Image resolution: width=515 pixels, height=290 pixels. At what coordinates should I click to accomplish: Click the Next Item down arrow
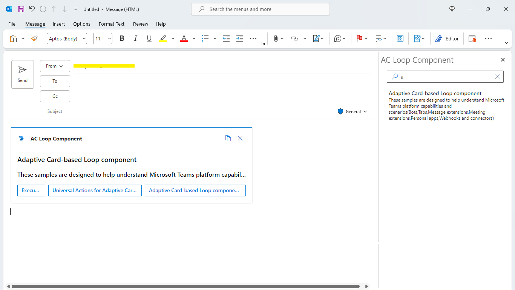pos(64,9)
